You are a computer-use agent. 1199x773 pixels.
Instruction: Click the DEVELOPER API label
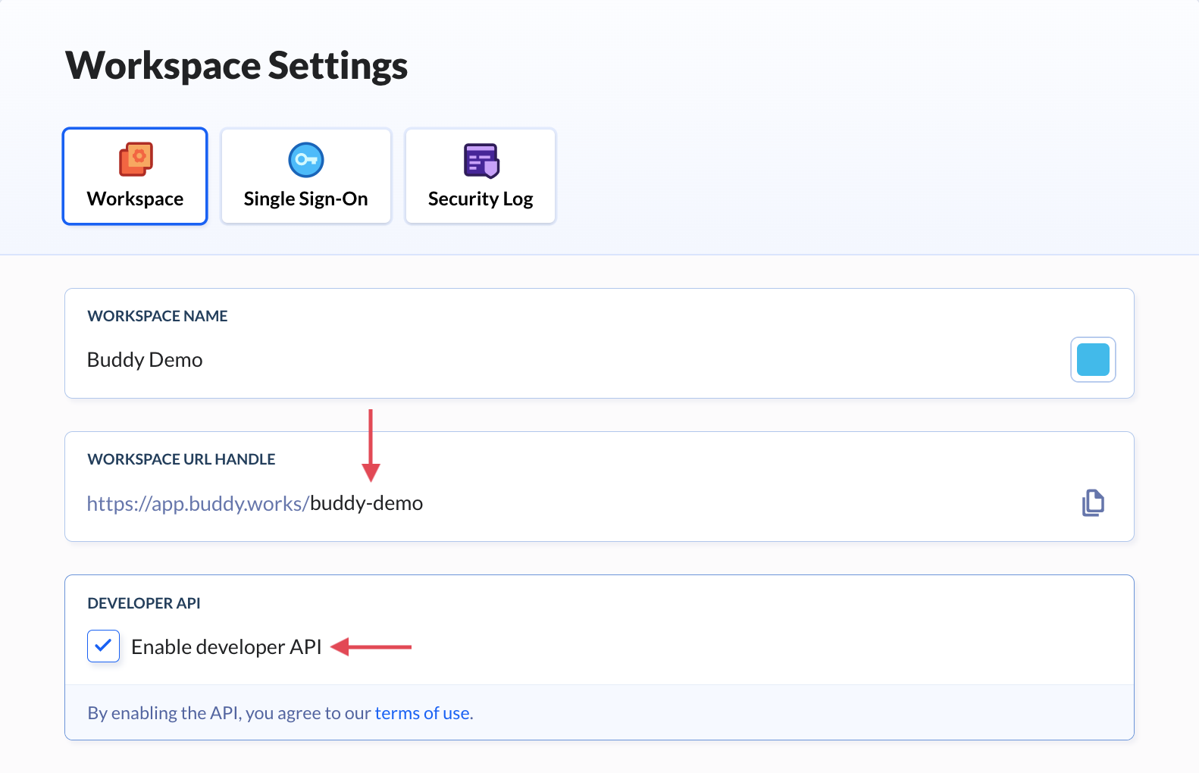pos(144,603)
